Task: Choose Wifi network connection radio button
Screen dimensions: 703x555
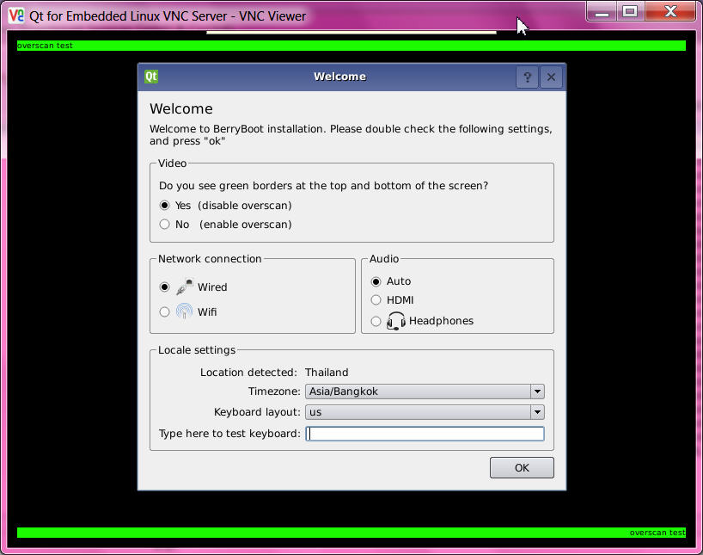Action: pyautogui.click(x=164, y=311)
